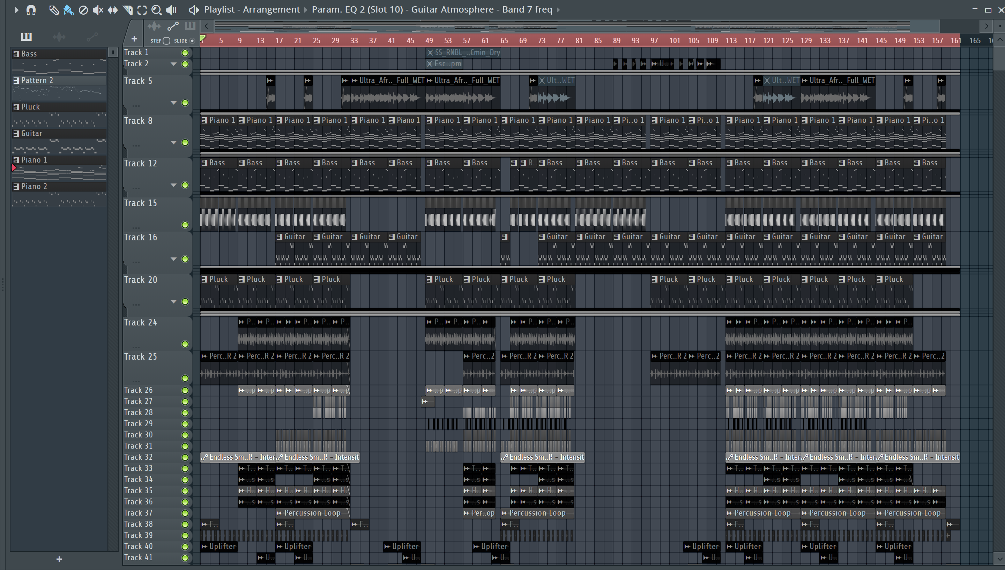
Task: Click the Track 32 label
Action: click(138, 457)
